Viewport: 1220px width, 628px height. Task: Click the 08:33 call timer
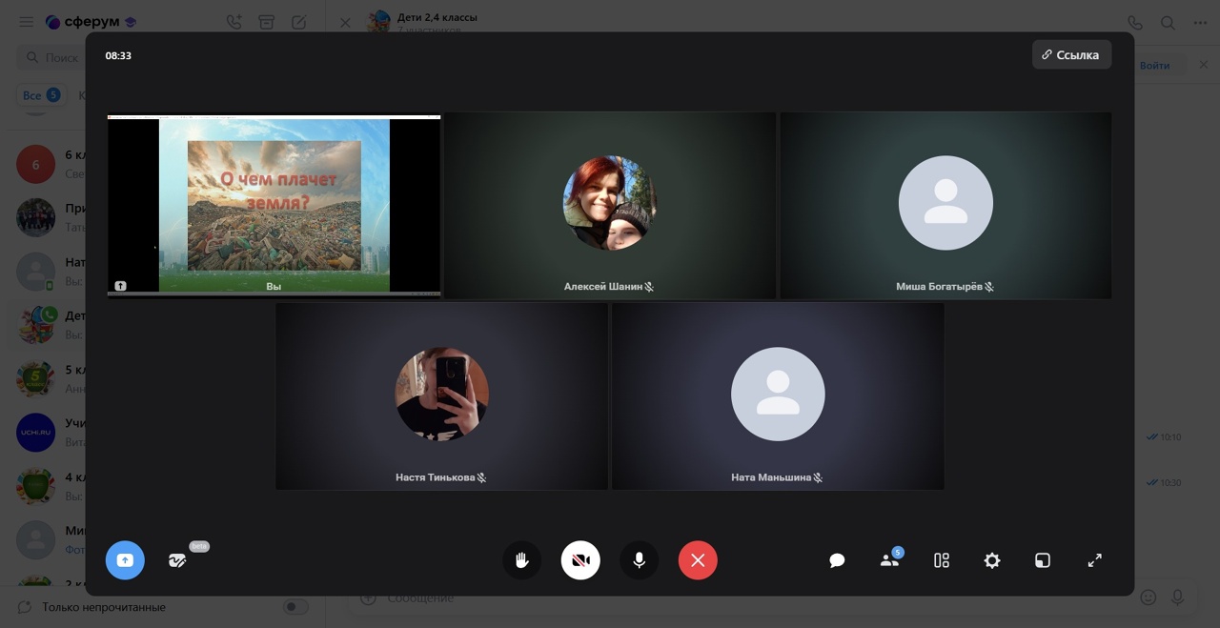(118, 55)
